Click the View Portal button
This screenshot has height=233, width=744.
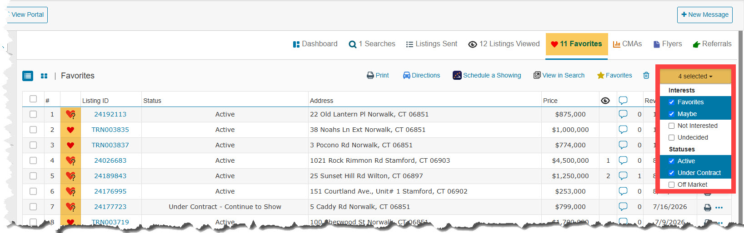coord(27,15)
